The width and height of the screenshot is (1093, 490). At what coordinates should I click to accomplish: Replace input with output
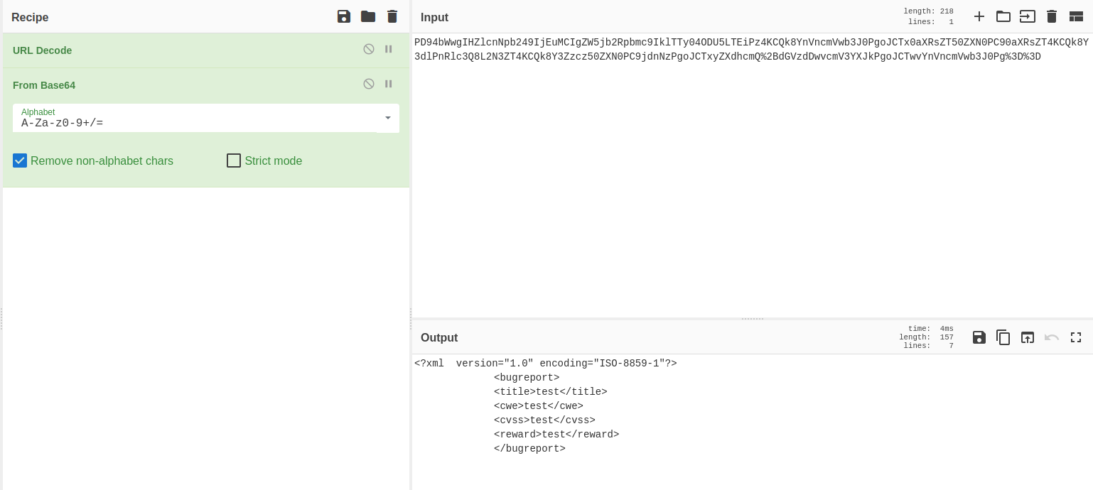coord(1028,337)
